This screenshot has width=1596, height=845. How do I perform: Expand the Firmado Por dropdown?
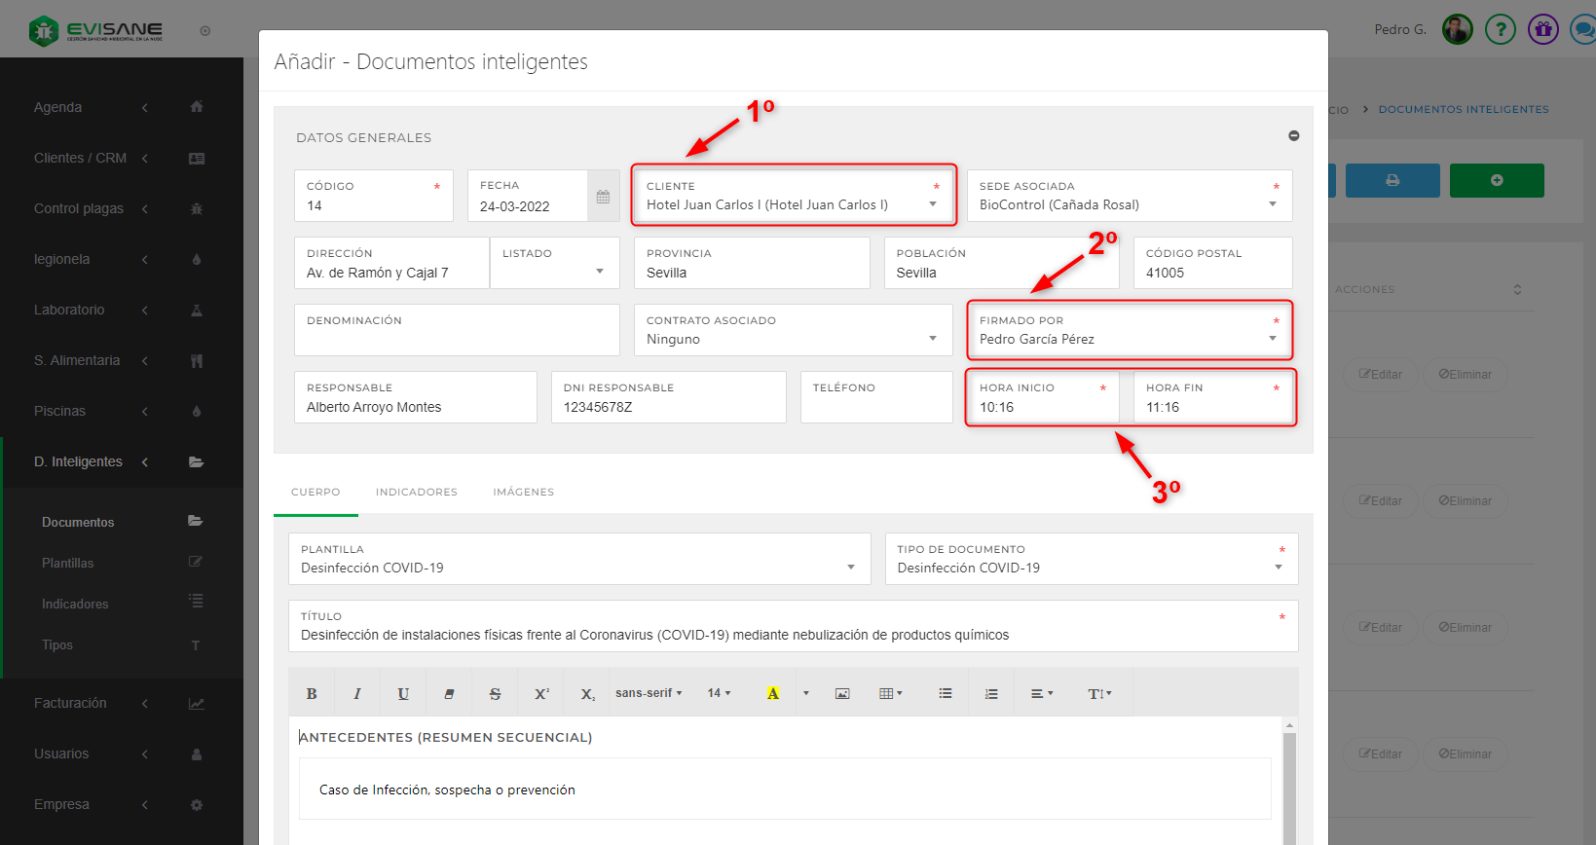point(1129,339)
